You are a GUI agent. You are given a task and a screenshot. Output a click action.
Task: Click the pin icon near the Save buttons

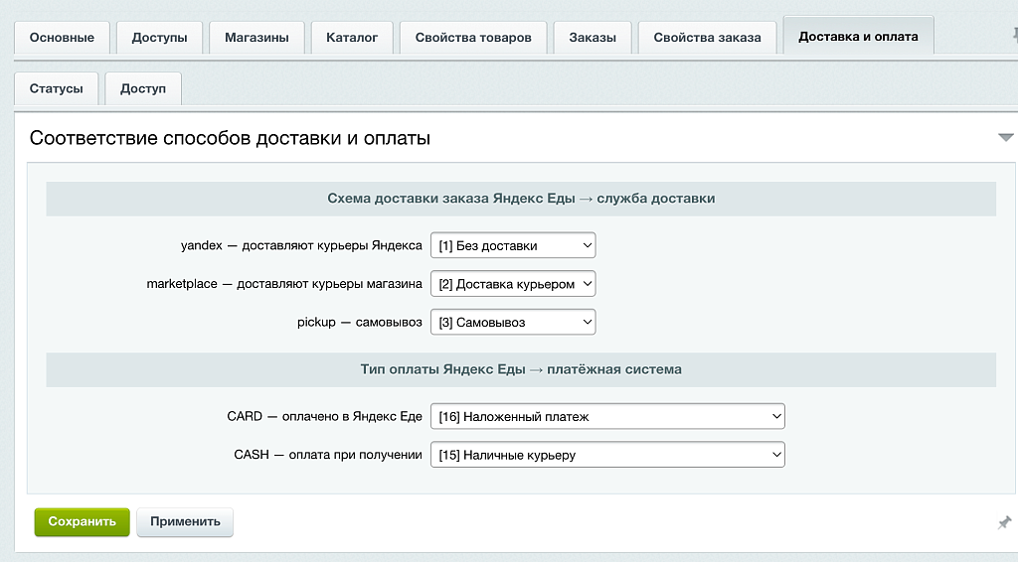(1004, 522)
